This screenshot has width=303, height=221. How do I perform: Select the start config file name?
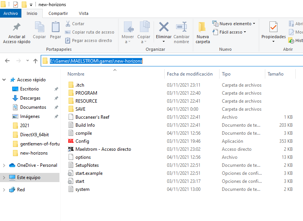(80, 181)
